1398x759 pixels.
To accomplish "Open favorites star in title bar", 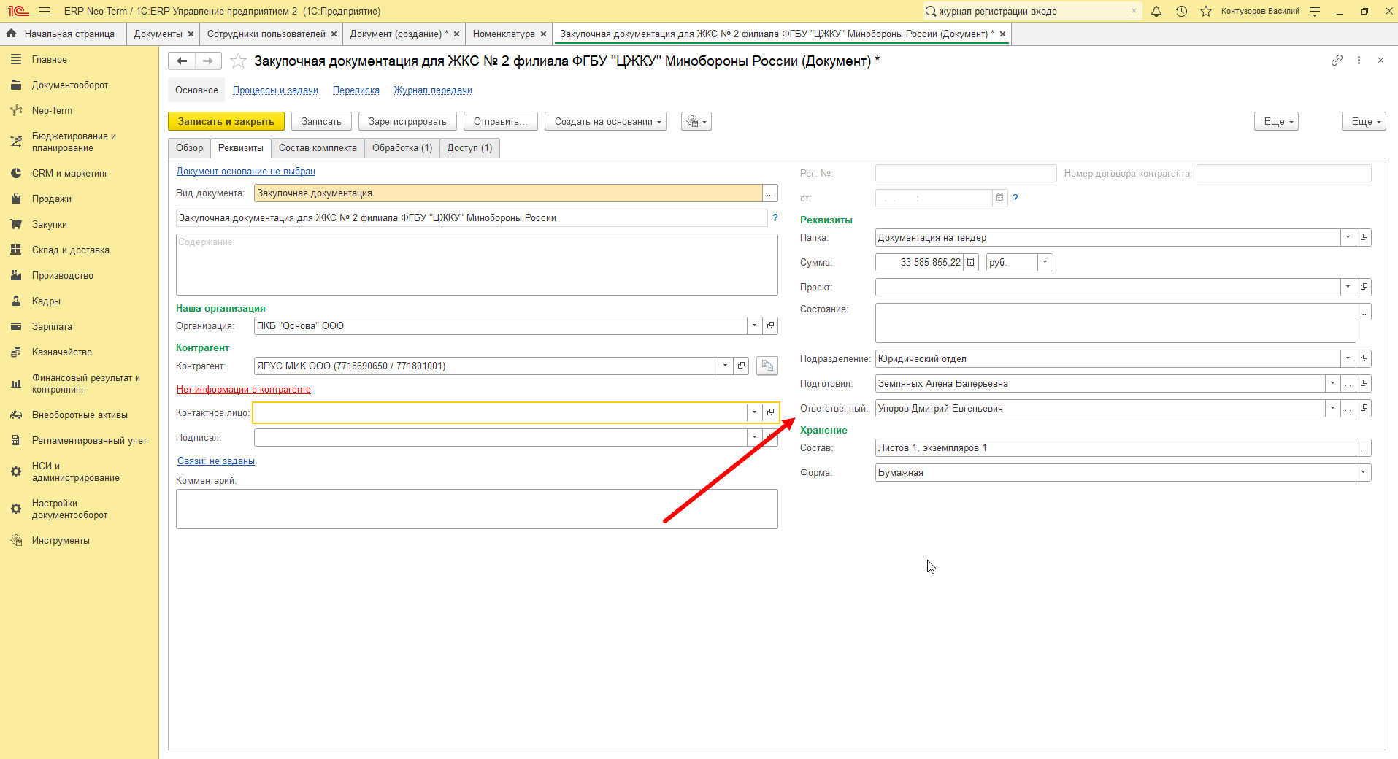I will 1206,11.
